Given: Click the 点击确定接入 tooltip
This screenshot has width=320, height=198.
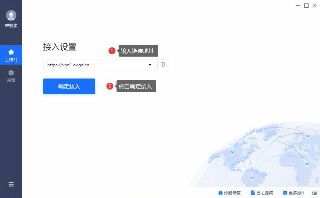Looking at the screenshot, I should 136,86.
